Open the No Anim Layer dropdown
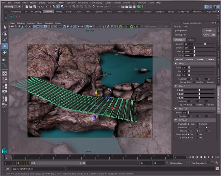 [x=176, y=163]
